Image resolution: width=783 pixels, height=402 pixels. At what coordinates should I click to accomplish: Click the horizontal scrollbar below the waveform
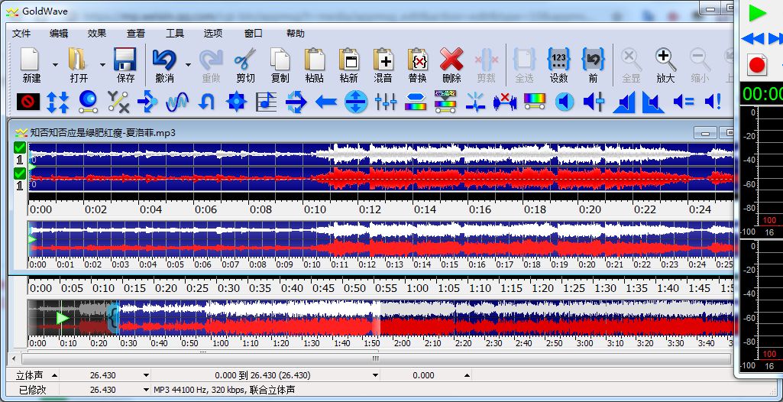click(x=374, y=359)
